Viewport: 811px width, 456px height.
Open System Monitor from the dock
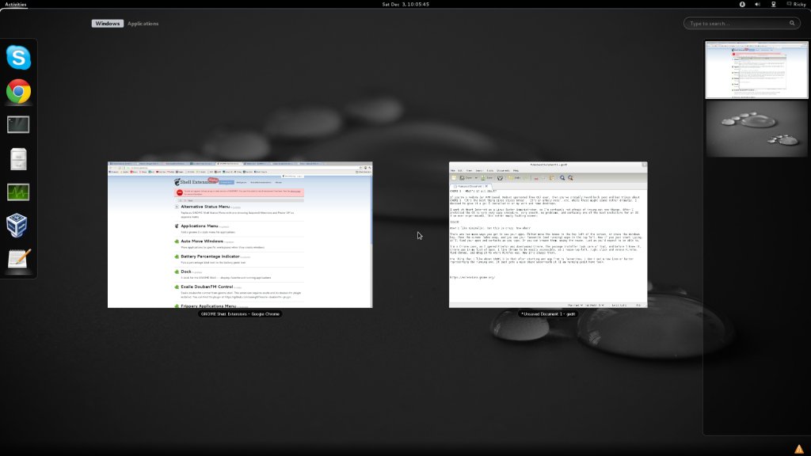[18, 192]
